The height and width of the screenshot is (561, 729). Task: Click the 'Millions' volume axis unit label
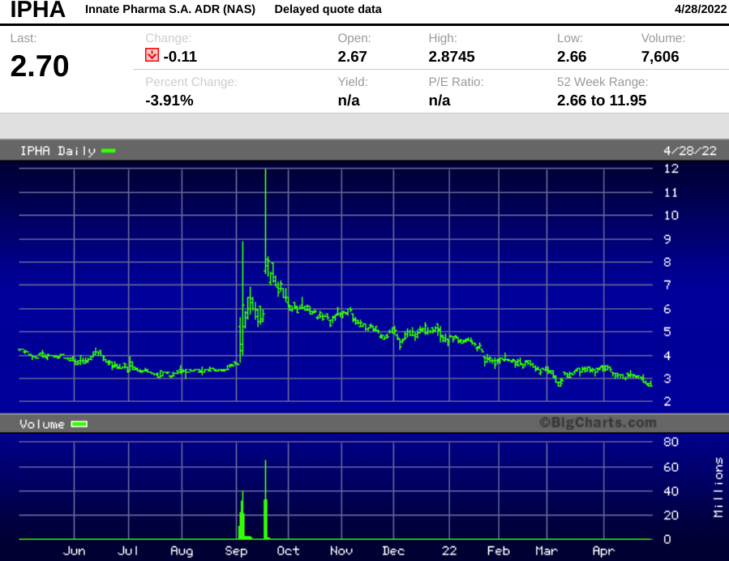pyautogui.click(x=718, y=487)
